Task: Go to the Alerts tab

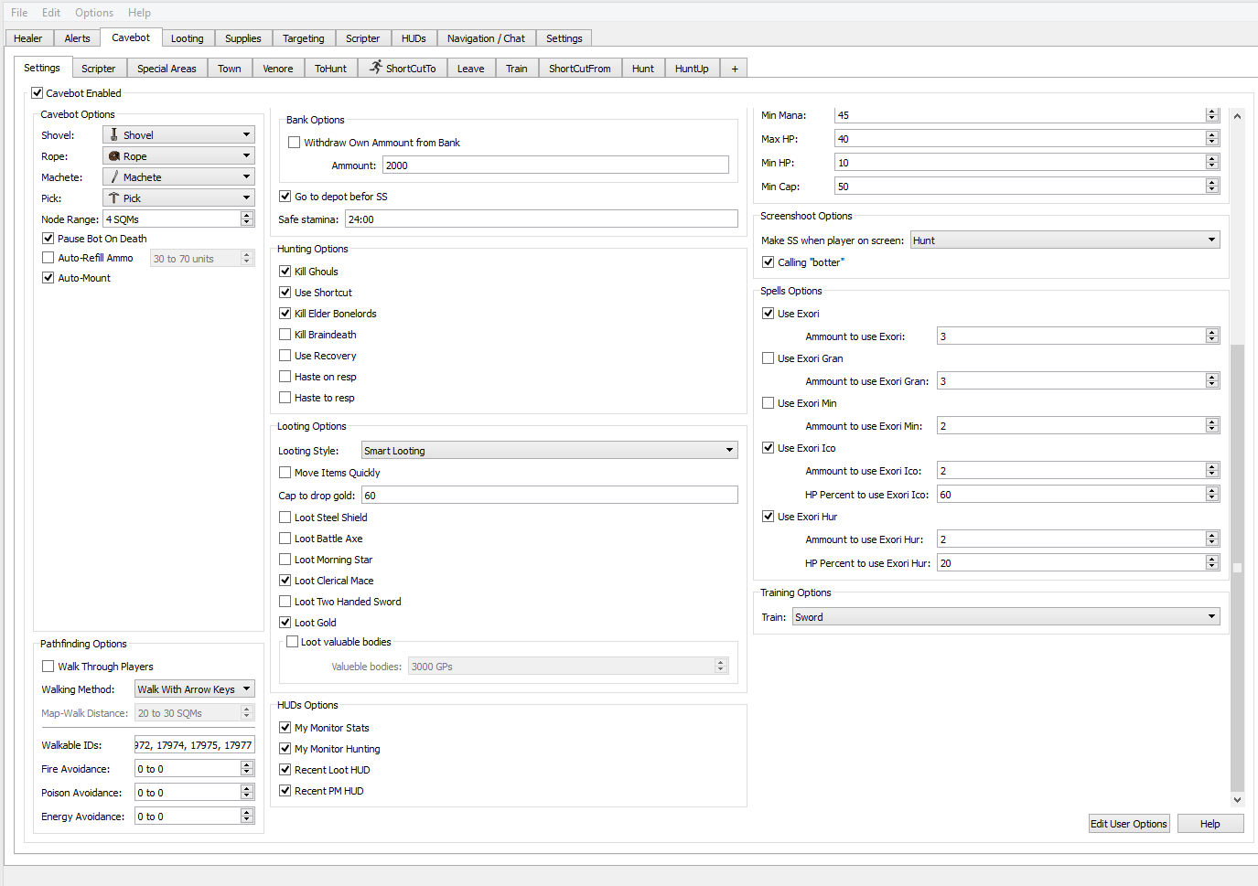Action: pos(78,38)
